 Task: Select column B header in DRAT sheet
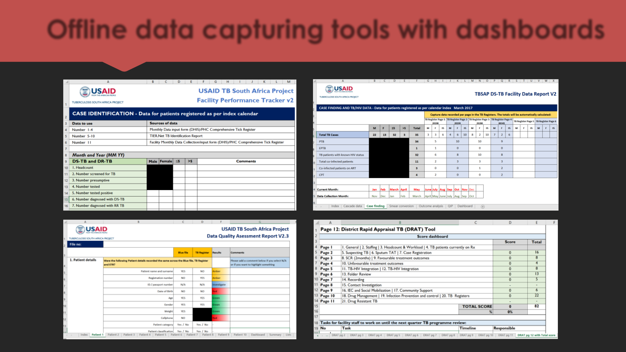(400, 223)
